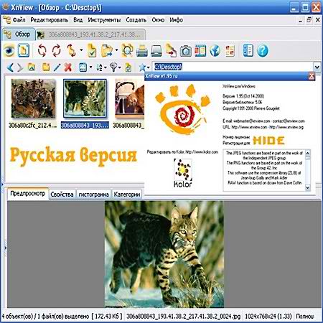Click the back navigation arrow
323x323 pixels.
(x=10, y=67)
